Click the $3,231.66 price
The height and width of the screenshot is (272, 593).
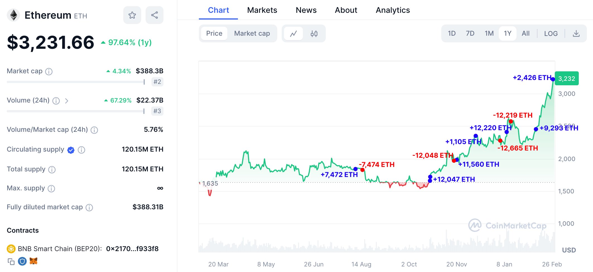(x=50, y=42)
